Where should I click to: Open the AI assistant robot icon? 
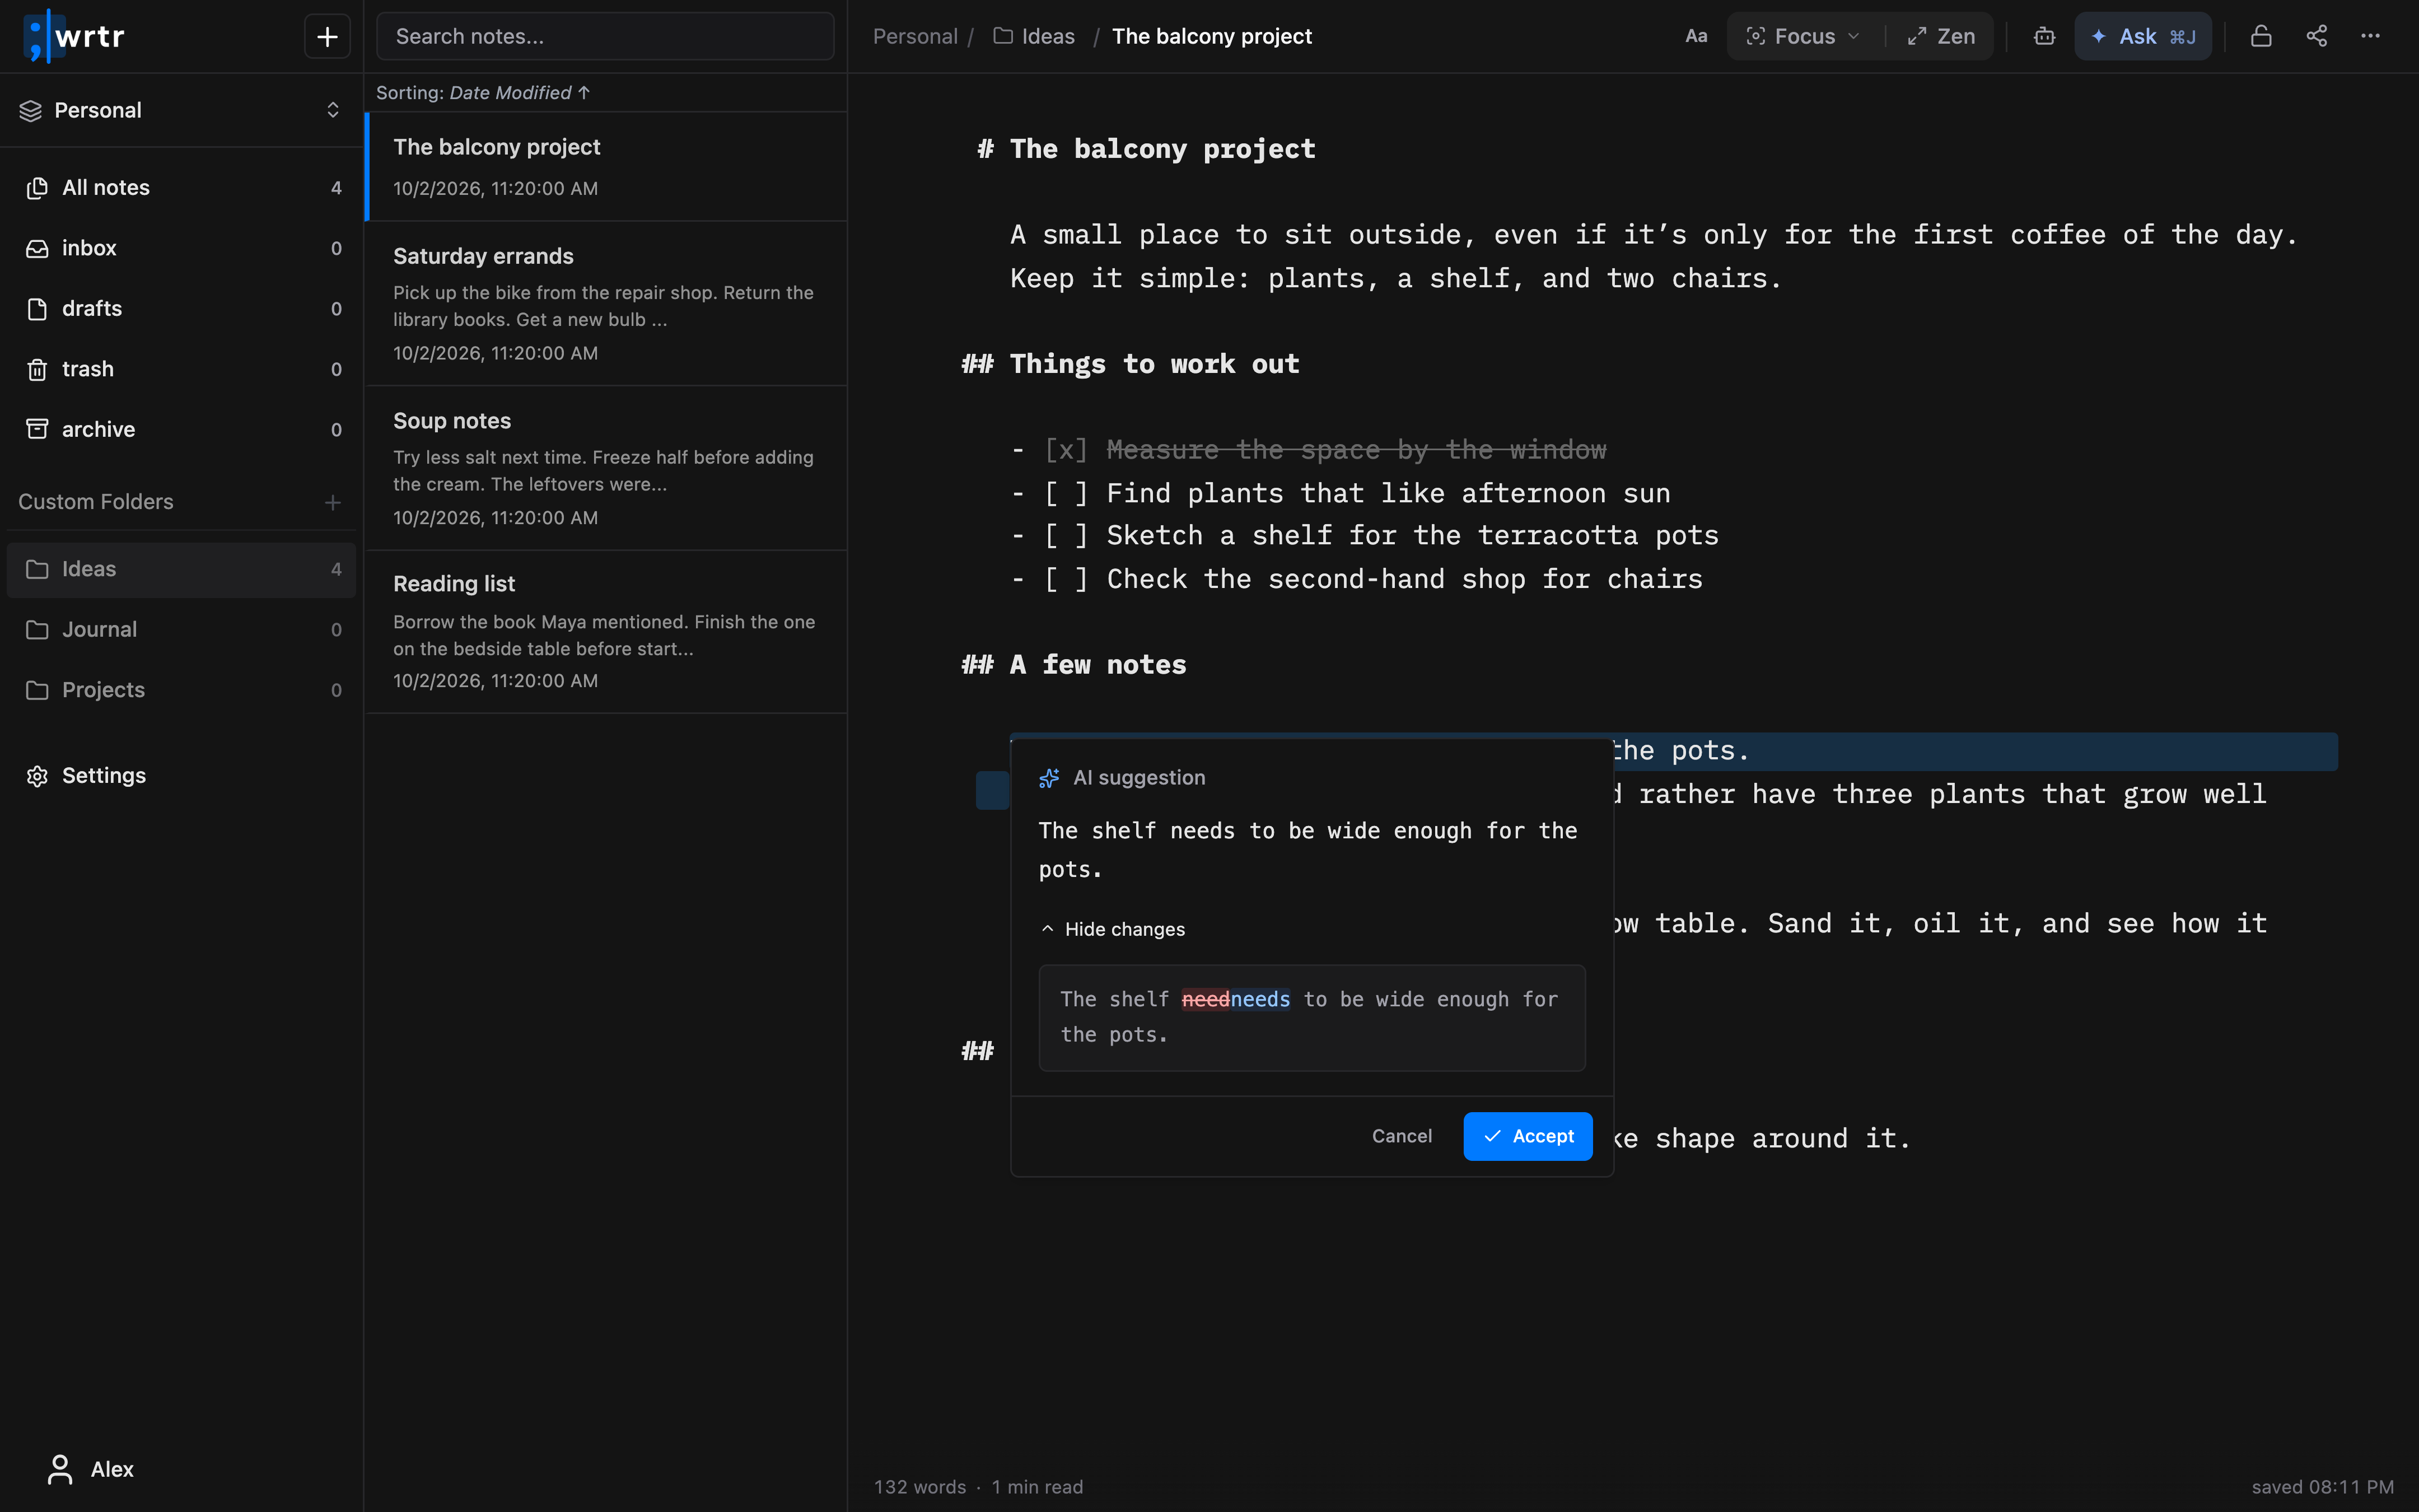tap(2044, 37)
